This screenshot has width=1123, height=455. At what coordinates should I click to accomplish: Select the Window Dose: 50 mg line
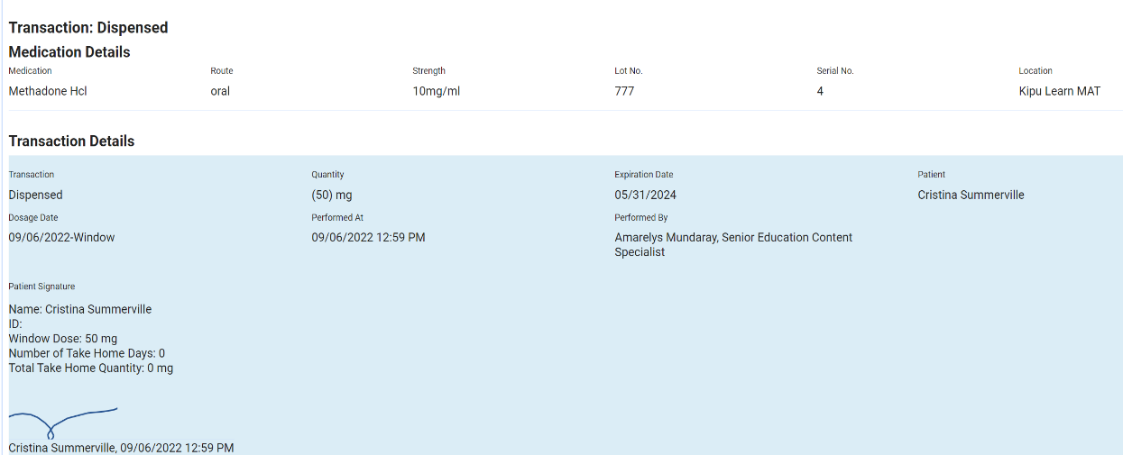[63, 339]
